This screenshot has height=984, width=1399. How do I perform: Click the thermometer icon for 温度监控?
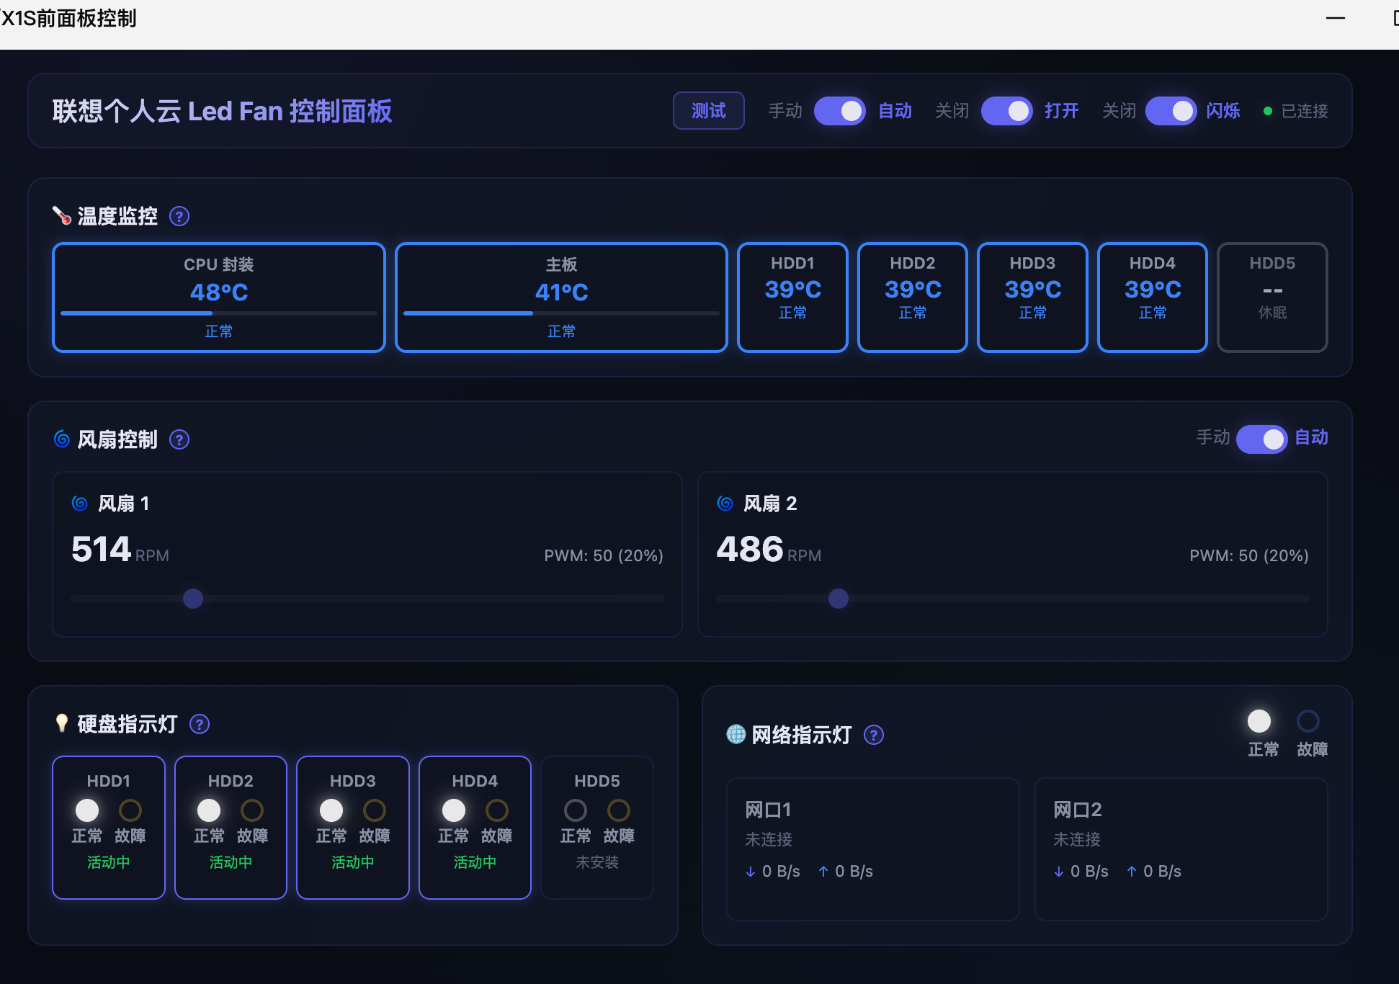point(62,215)
